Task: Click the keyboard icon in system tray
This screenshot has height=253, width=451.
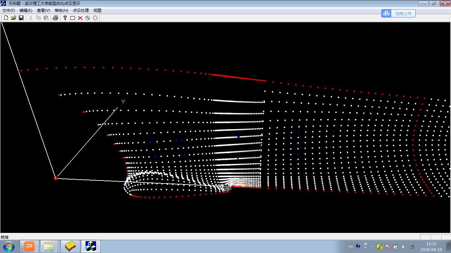Action: [351, 246]
